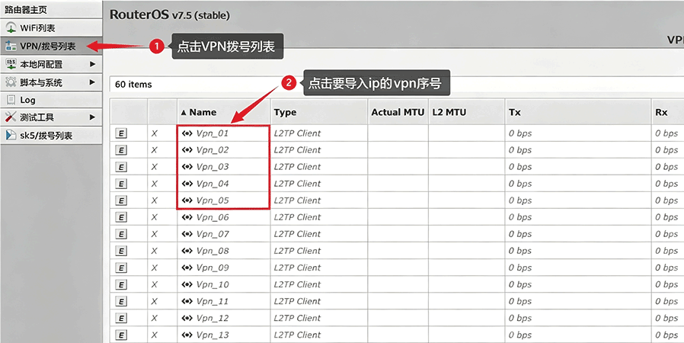Sort by the Tx column header

coord(577,112)
